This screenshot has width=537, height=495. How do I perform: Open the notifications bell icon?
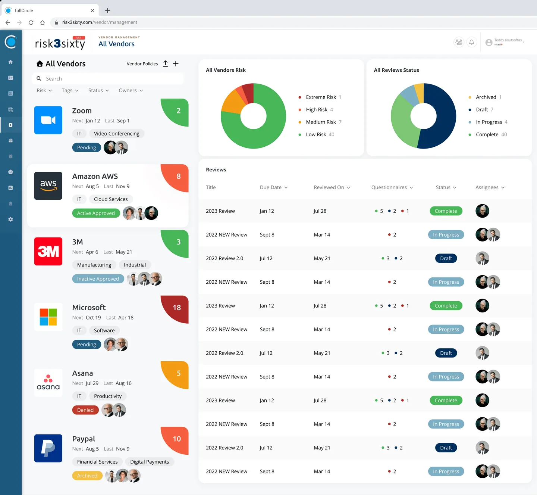point(472,42)
